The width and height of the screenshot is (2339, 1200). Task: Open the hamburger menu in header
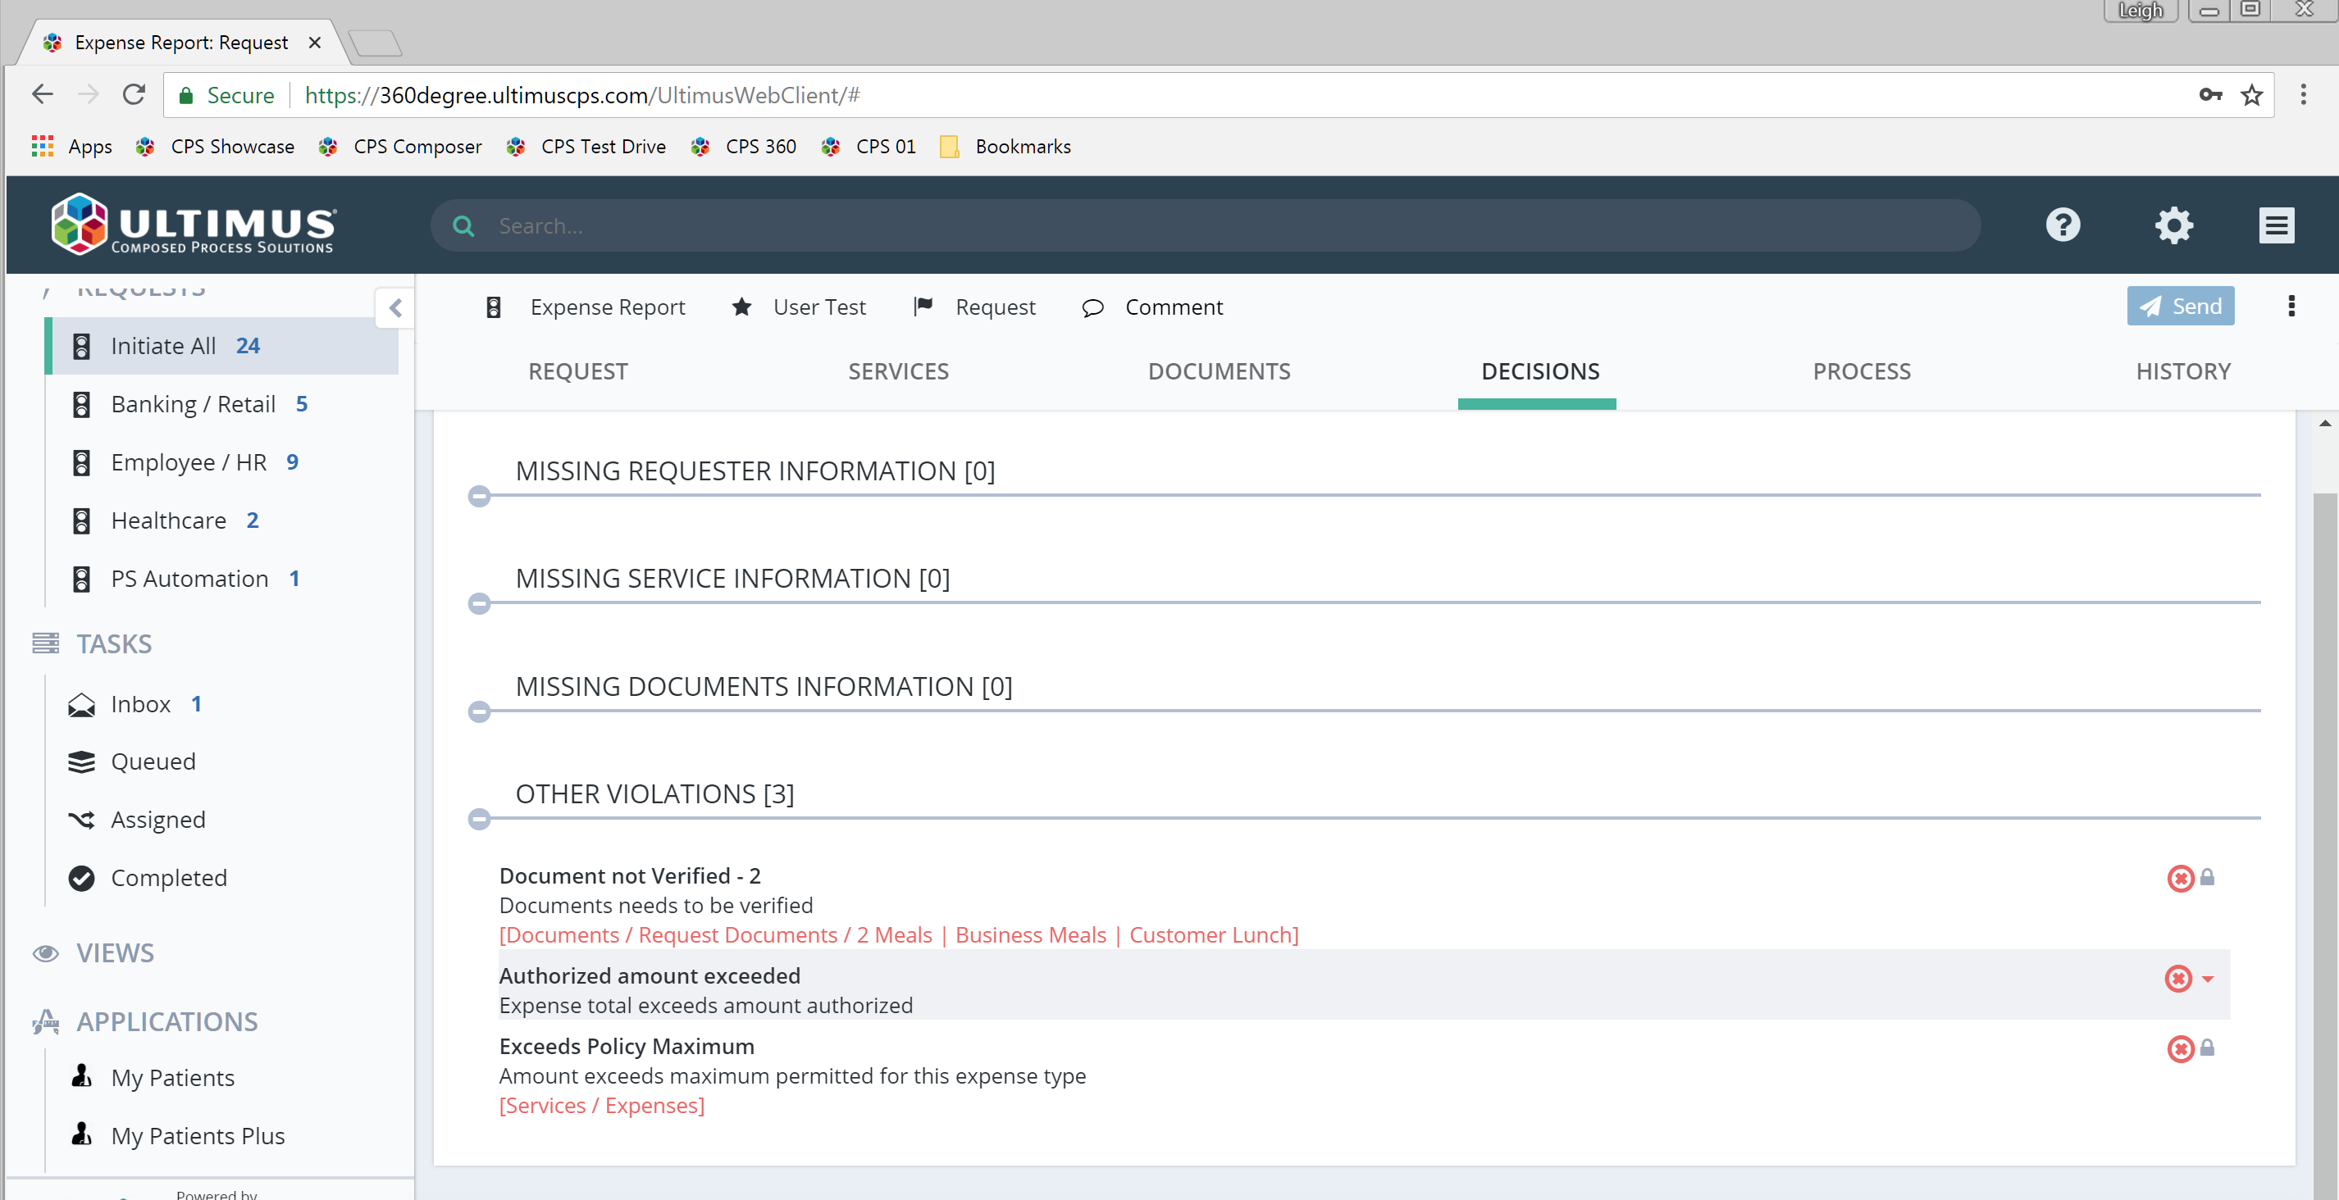2277,225
